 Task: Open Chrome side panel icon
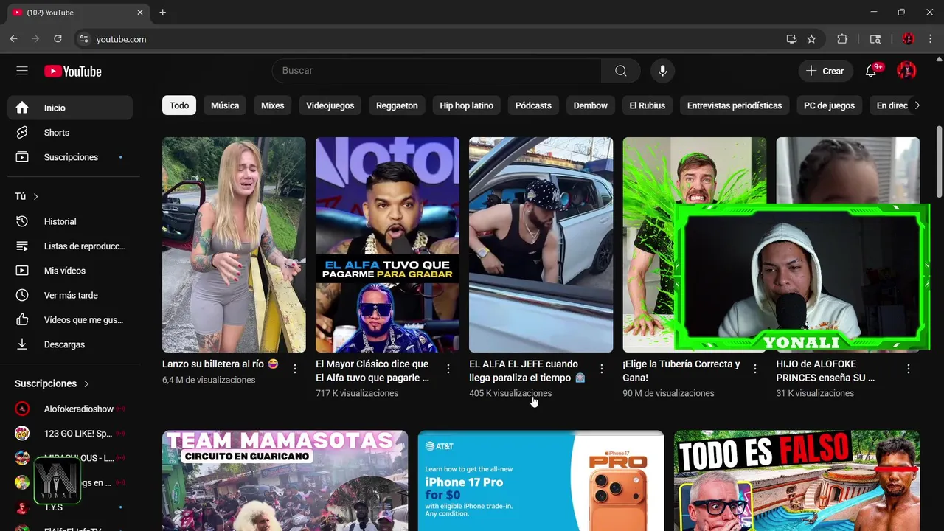[875, 39]
